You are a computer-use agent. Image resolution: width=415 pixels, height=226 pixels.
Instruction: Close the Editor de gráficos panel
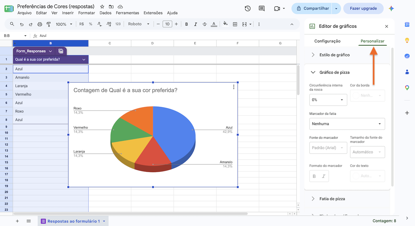(x=386, y=26)
